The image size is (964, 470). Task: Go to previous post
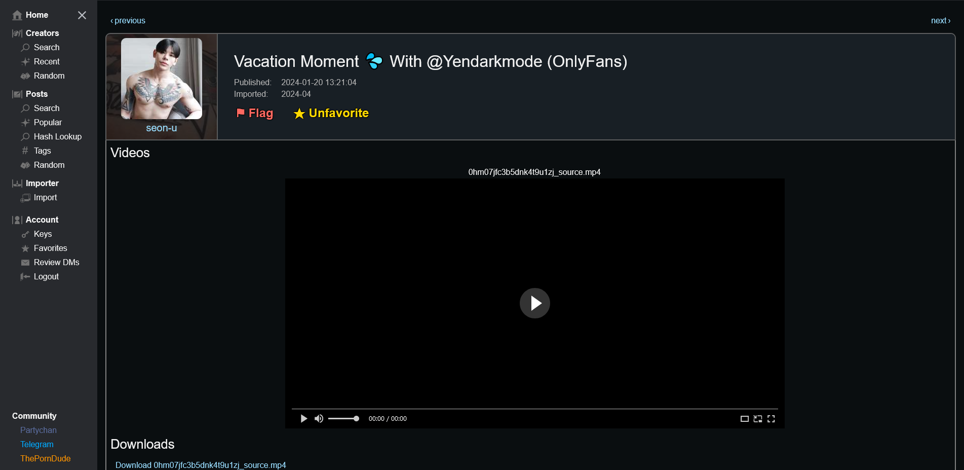128,21
